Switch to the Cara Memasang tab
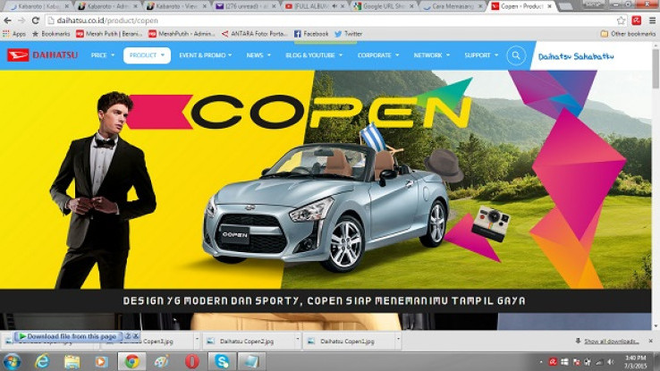The height and width of the screenshot is (371, 660). pos(452,6)
